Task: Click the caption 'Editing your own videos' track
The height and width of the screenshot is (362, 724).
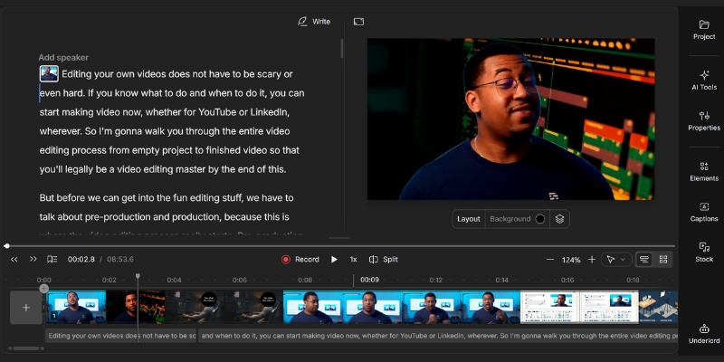Action: (121, 336)
